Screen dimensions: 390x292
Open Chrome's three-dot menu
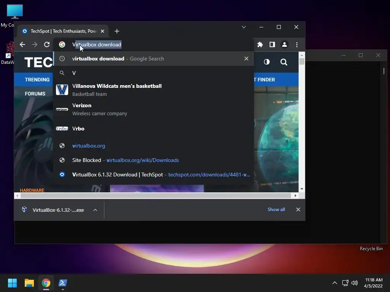[x=297, y=44]
